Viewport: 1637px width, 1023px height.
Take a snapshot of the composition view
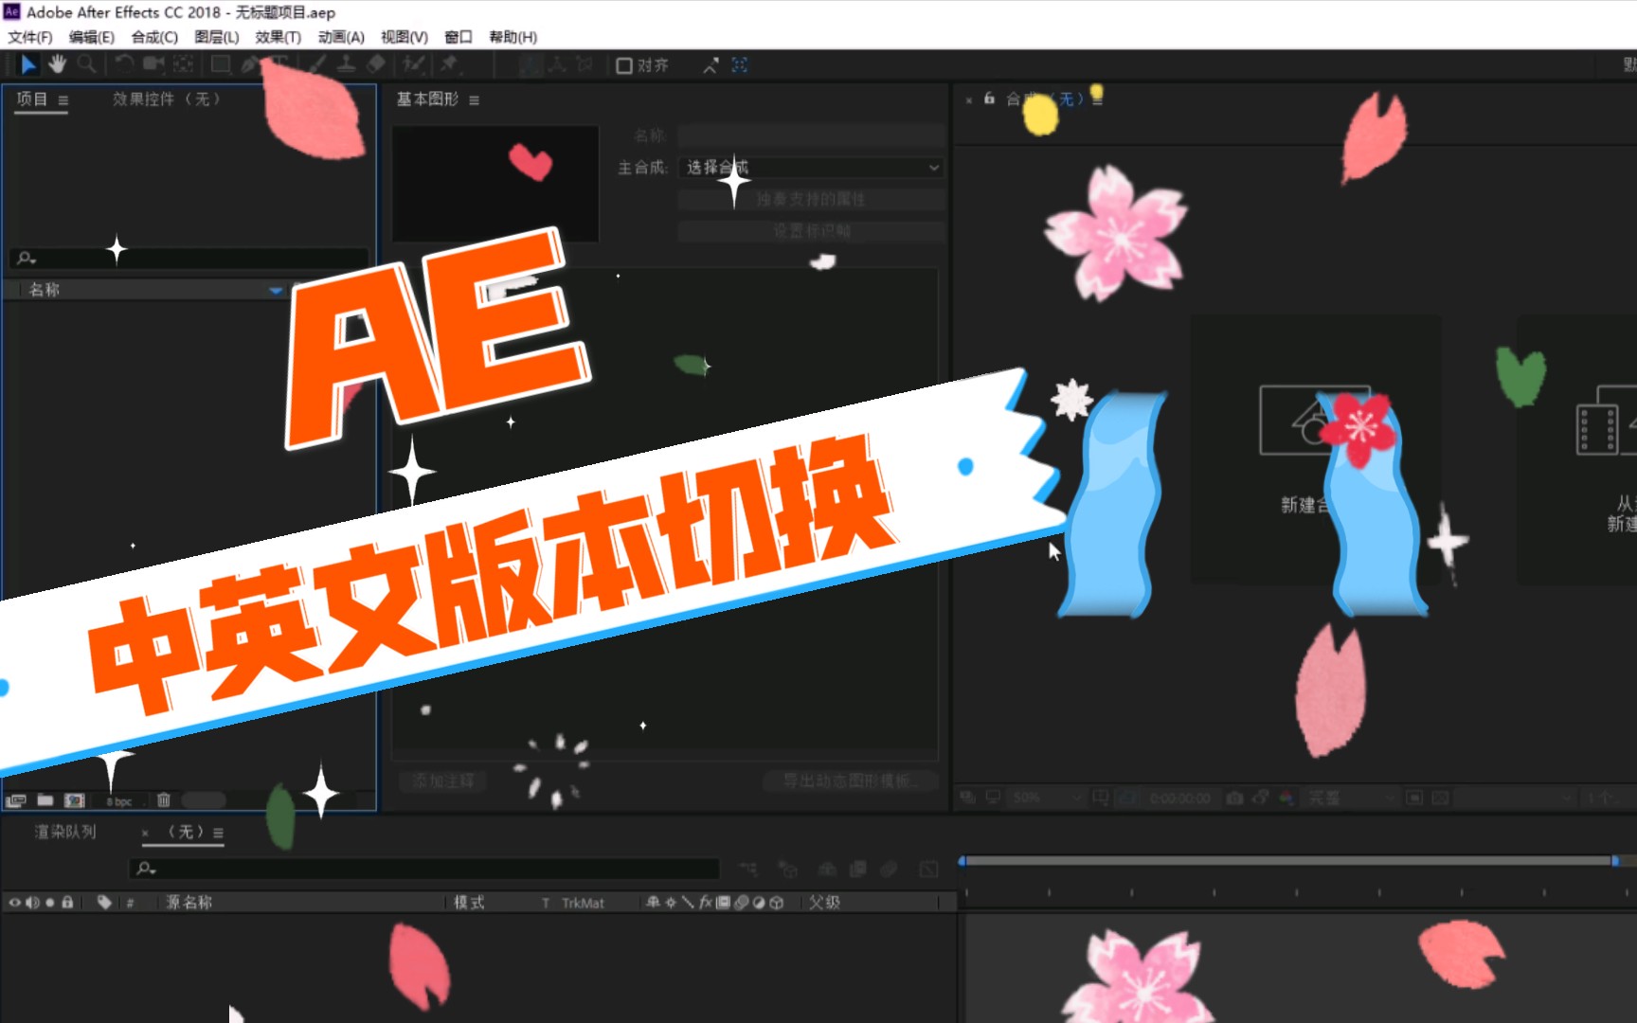pos(1235,798)
